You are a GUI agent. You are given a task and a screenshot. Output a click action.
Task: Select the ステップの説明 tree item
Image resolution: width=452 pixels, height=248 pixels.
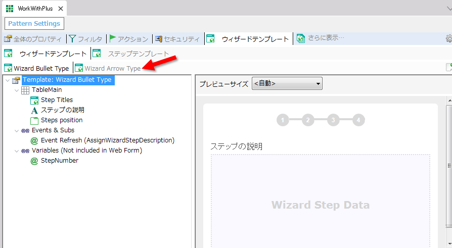63,110
